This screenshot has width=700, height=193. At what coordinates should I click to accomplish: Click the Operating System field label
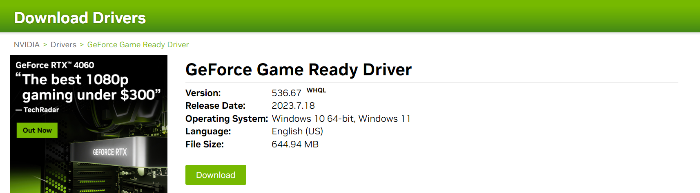click(226, 119)
